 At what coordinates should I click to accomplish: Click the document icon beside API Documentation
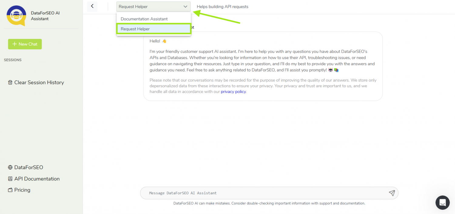[x=10, y=179]
